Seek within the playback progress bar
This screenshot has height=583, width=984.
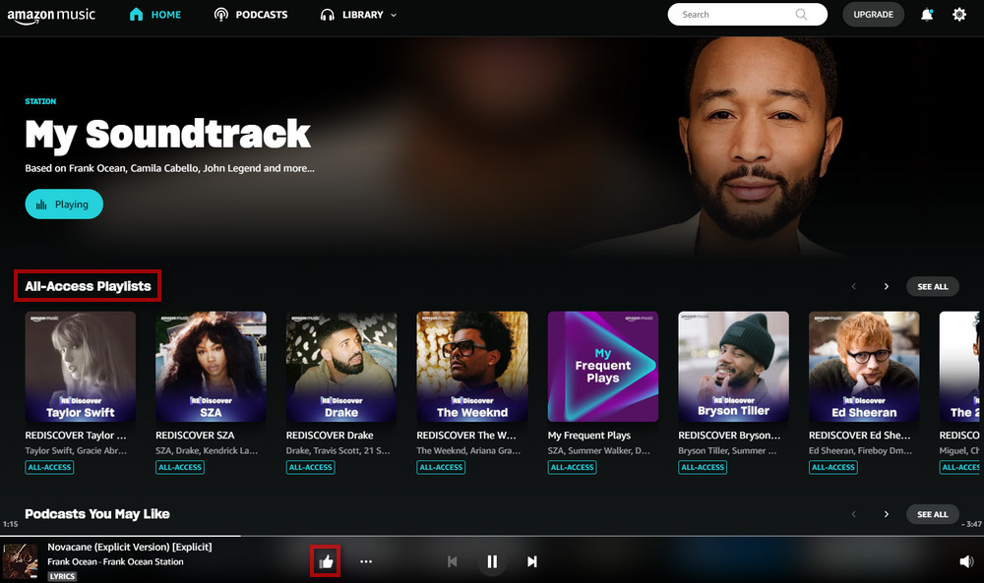coord(492,536)
